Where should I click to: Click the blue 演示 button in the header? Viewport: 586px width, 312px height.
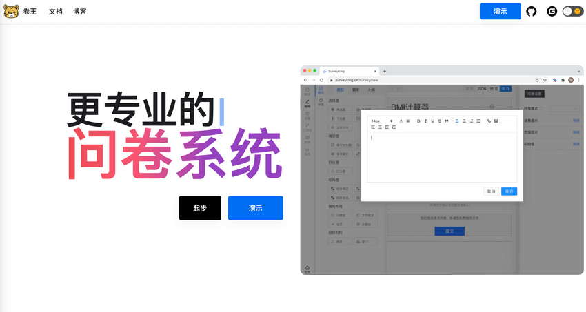(x=500, y=11)
